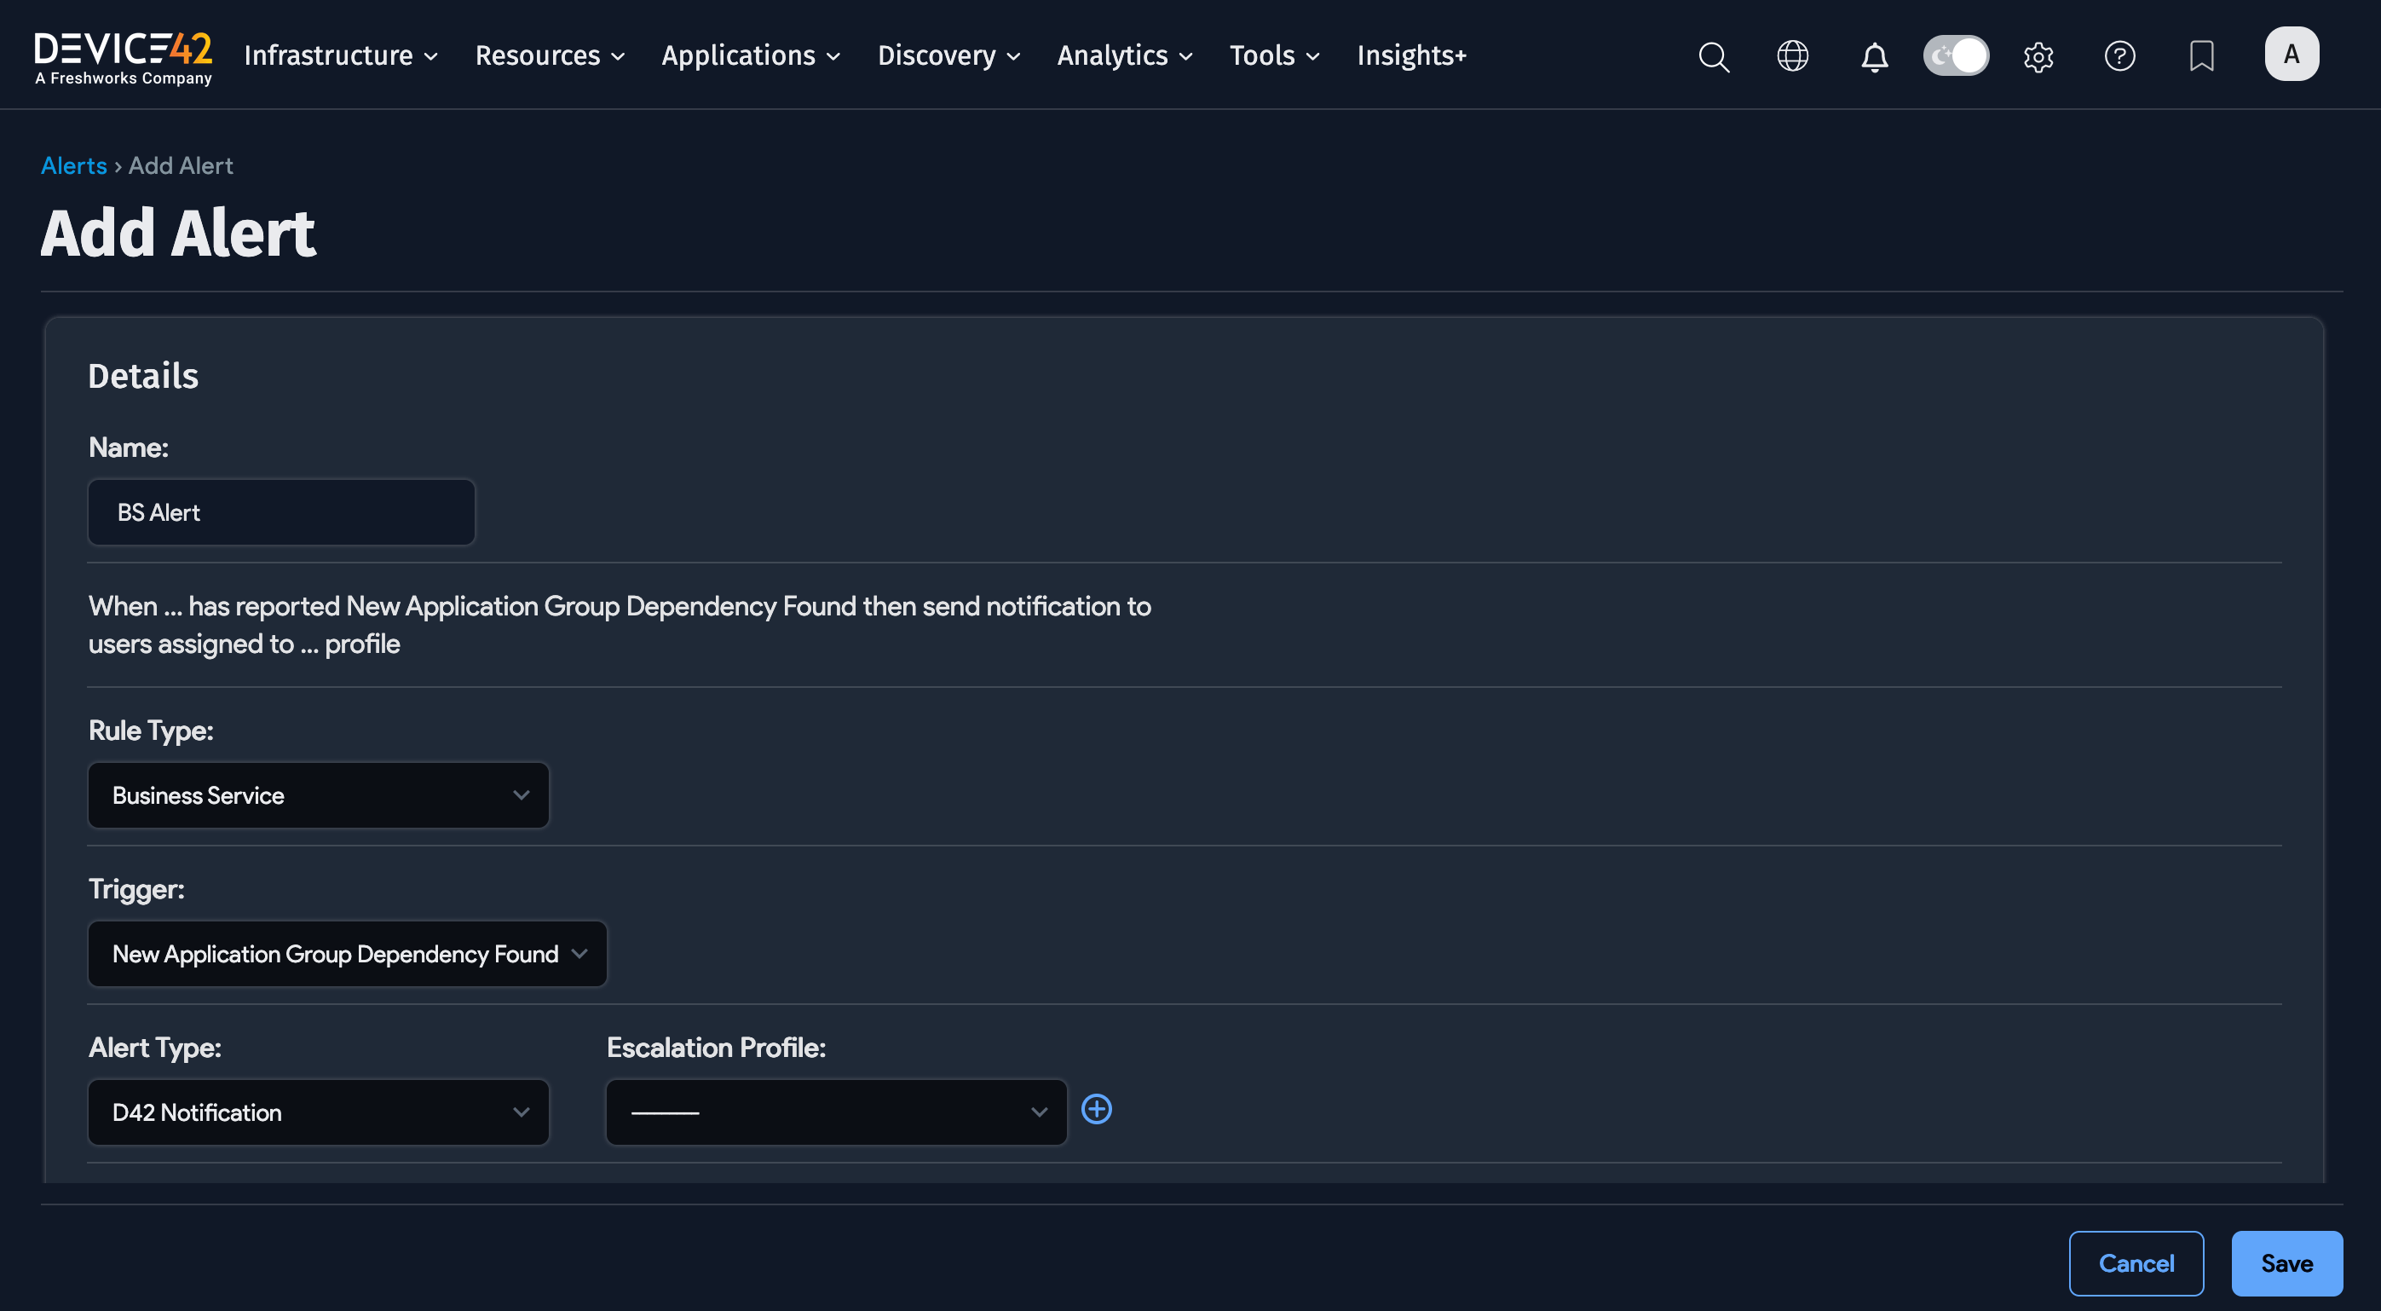Click the globe language icon
Viewport: 2381px width, 1311px height.
click(1792, 56)
